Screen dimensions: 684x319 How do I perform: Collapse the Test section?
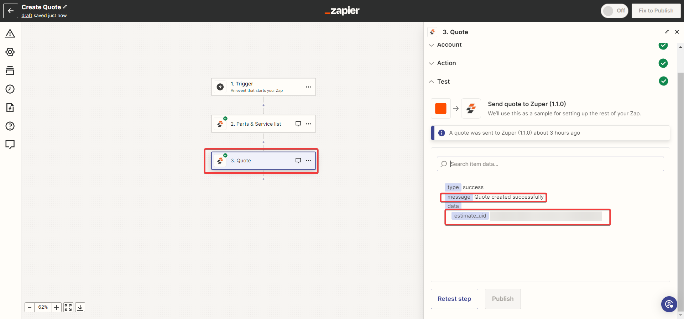click(550, 82)
